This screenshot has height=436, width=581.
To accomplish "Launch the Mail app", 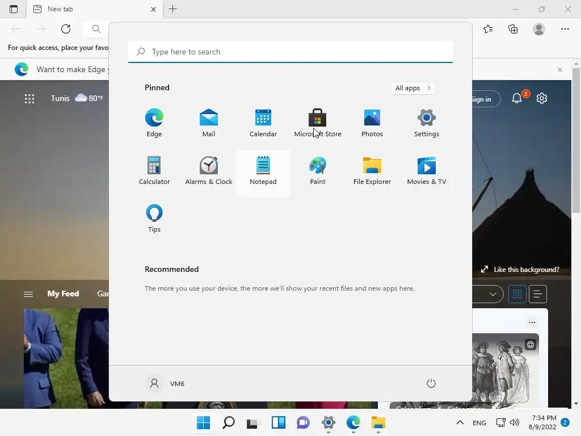I will [x=209, y=123].
